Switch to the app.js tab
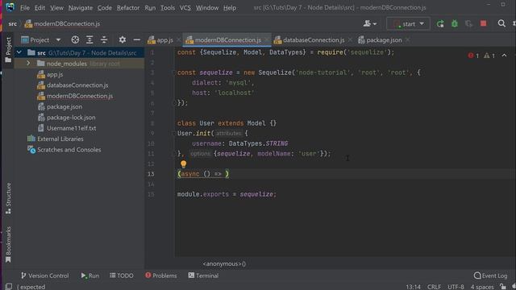 click(x=160, y=39)
